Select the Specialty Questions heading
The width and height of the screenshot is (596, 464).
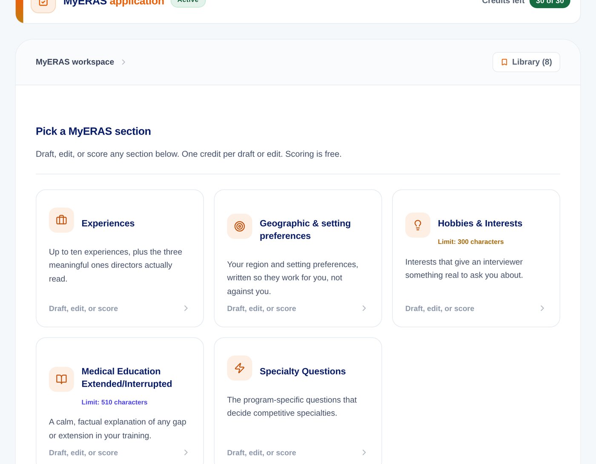pos(303,372)
